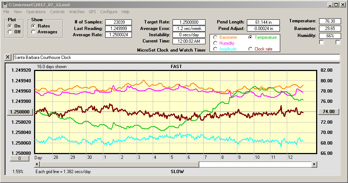Click the 1.59% status text
348x183 pixels.
point(18,172)
